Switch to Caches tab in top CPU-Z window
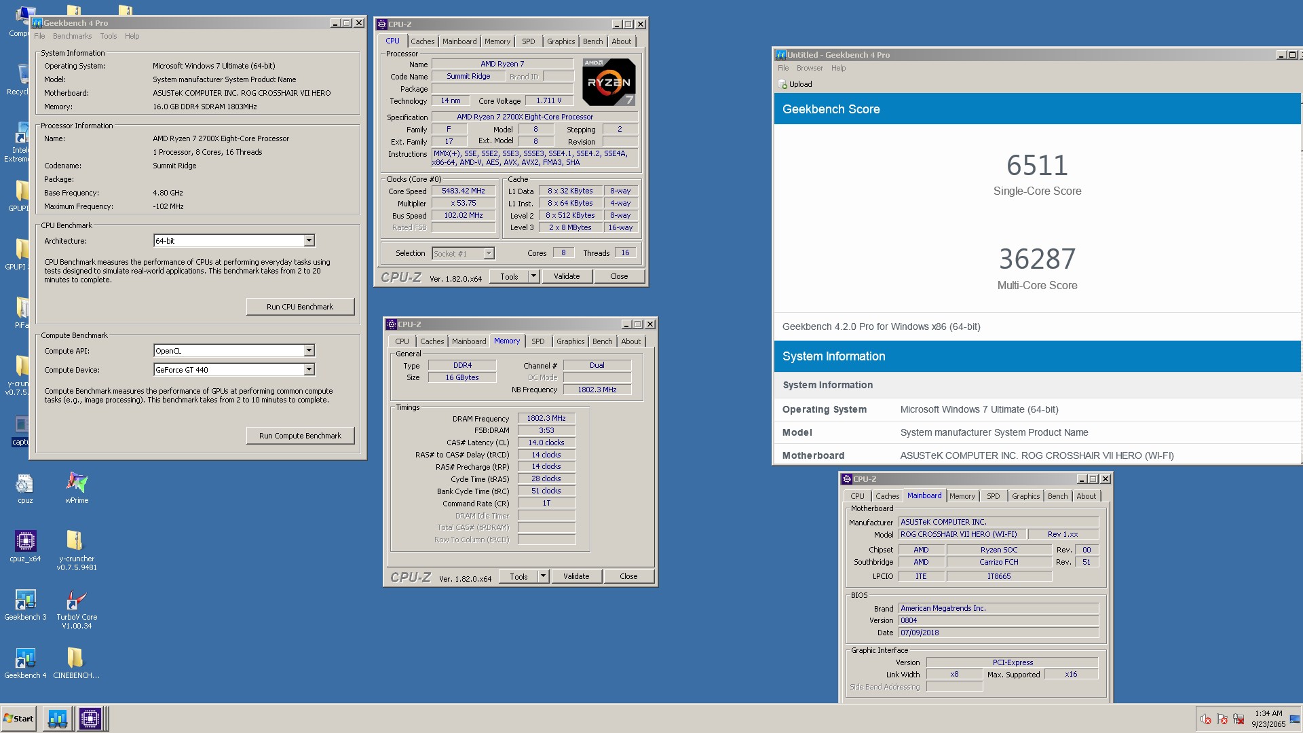The width and height of the screenshot is (1303, 733). point(423,42)
